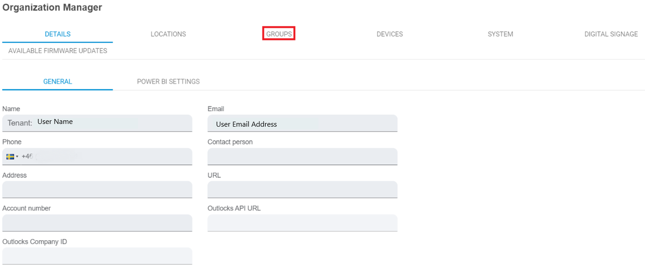This screenshot has width=645, height=274.
Task: Click the Outlocks Company ID field
Action: [97, 256]
